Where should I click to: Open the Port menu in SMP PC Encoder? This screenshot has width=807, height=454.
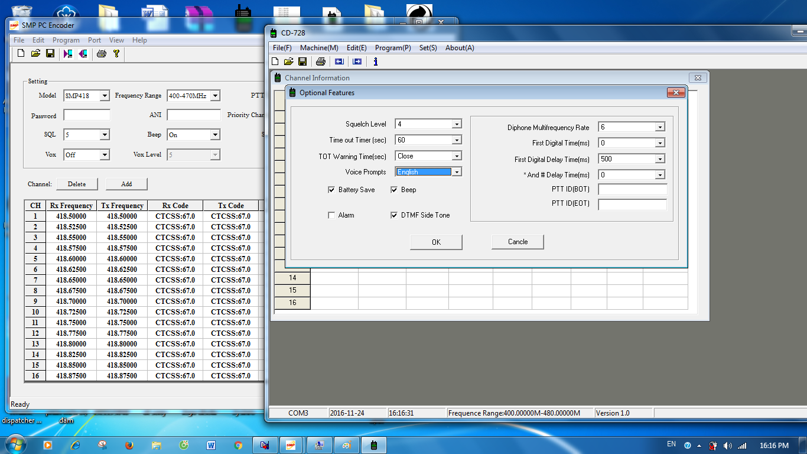point(95,40)
